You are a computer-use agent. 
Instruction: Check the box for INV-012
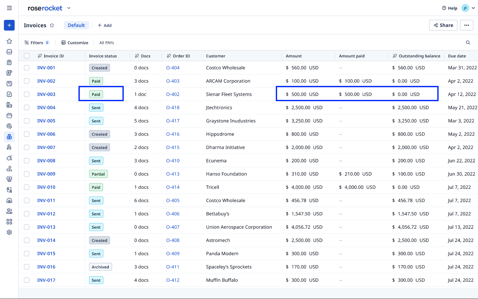click(27, 214)
